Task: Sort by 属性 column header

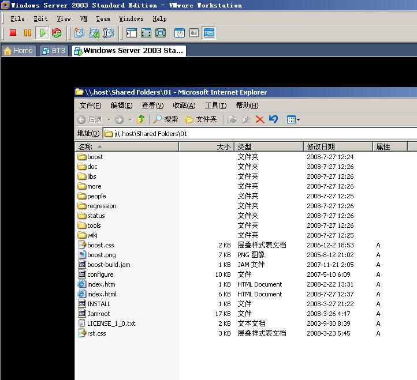Action: coord(390,146)
